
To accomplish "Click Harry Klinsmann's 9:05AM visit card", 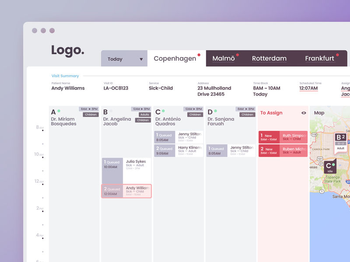I will tap(178, 150).
